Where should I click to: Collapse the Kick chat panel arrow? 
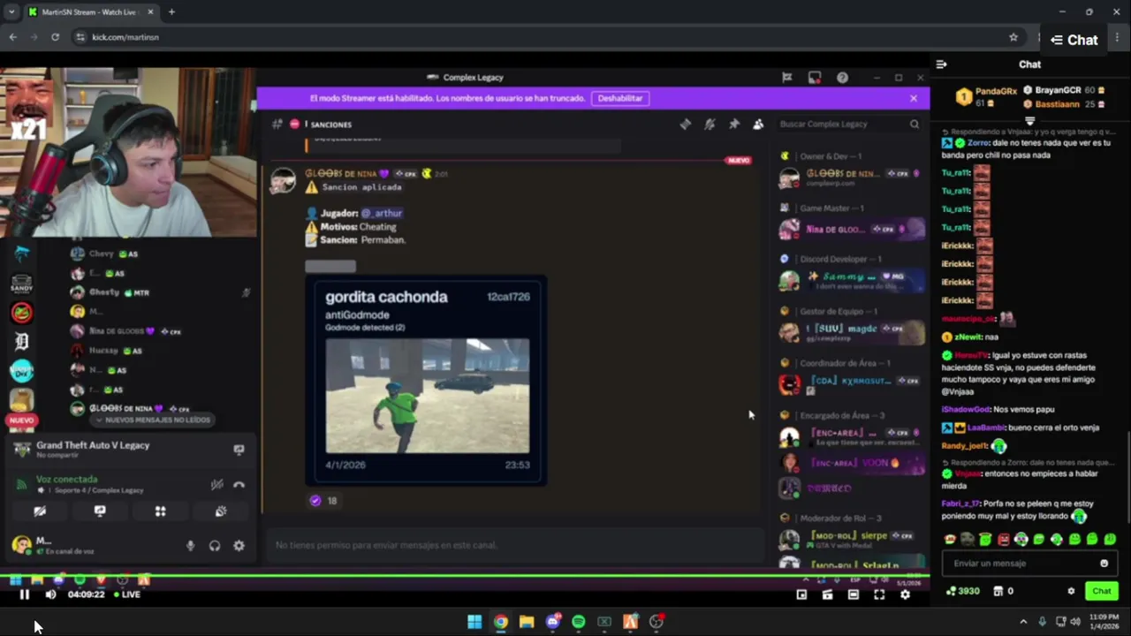[x=942, y=64]
